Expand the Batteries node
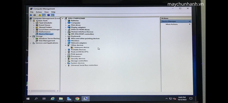The image size is (228, 103). pyautogui.click(x=66, y=21)
